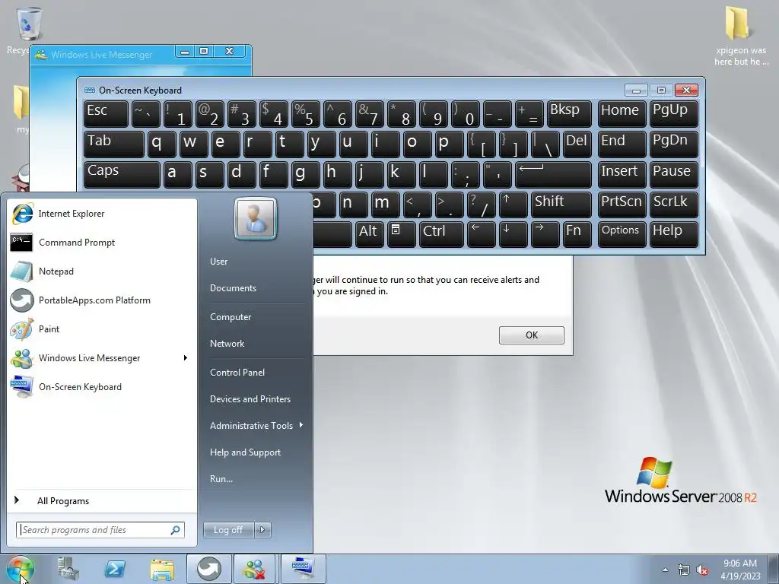Viewport: 779px width, 584px height.
Task: Click the PgDn key on On-Screen Keyboard
Action: [x=674, y=144]
